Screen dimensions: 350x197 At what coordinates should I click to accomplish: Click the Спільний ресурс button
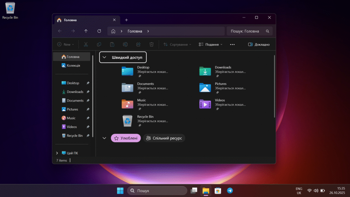point(164,138)
